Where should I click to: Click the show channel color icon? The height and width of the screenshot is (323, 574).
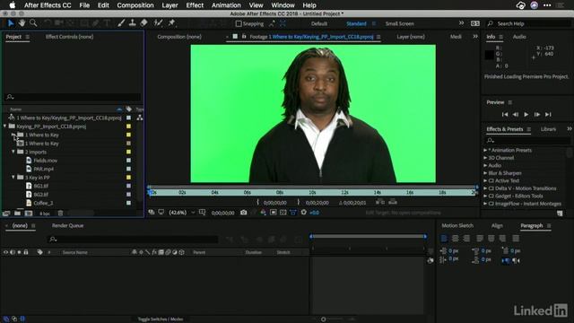tap(263, 213)
